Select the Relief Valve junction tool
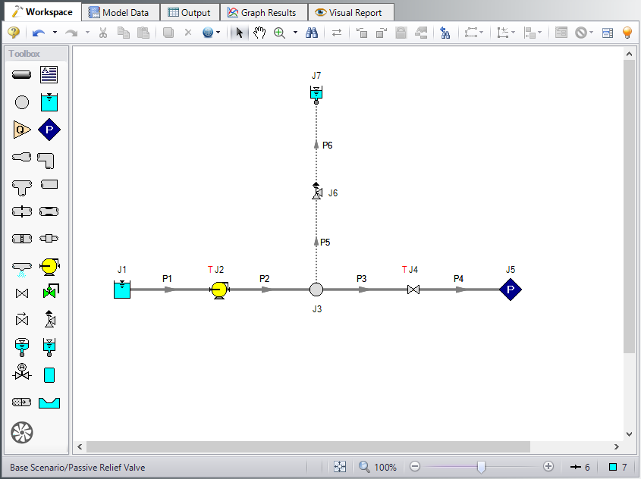 49,319
